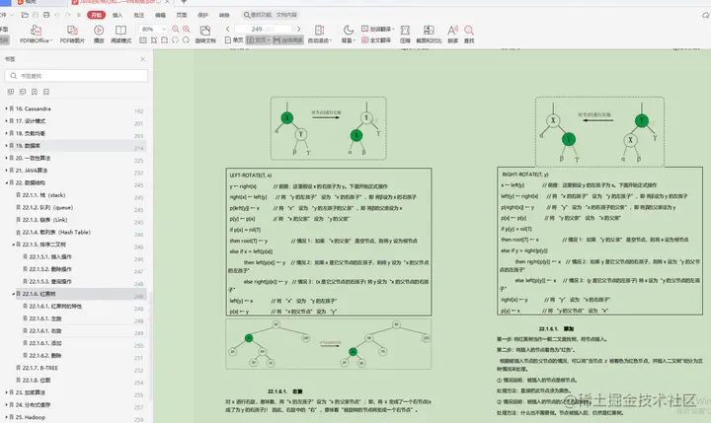Screen dimensions: 711x423
Task: Click the new tab plus button
Action: [x=184, y=2]
